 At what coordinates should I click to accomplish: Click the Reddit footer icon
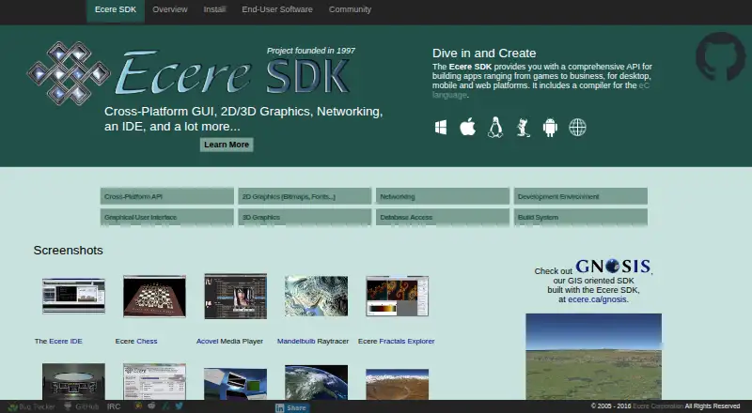pos(151,405)
